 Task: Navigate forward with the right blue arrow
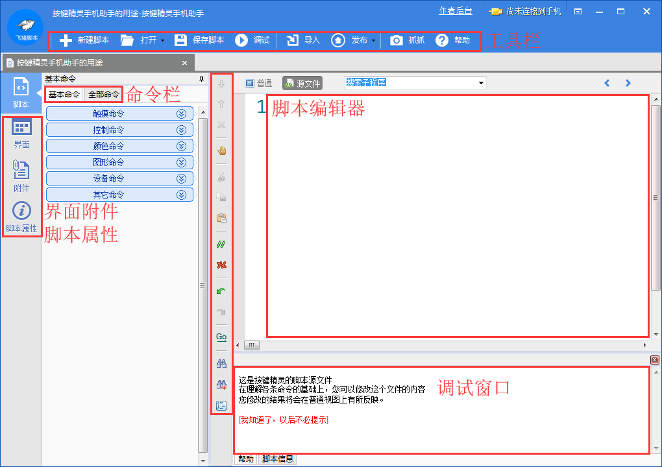(628, 83)
